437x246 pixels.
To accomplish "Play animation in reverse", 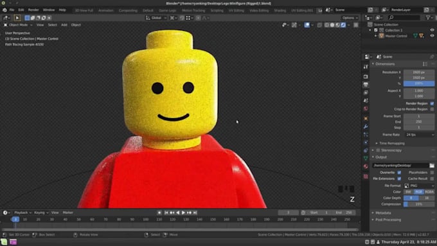I will click(177, 213).
